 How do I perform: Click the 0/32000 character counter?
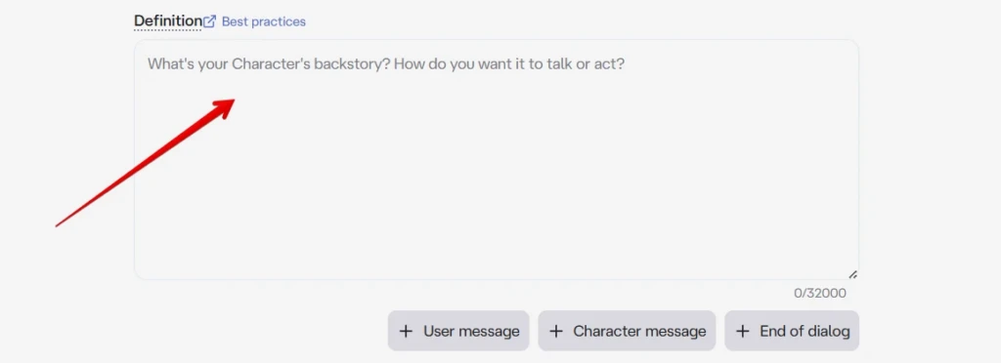pyautogui.click(x=820, y=294)
